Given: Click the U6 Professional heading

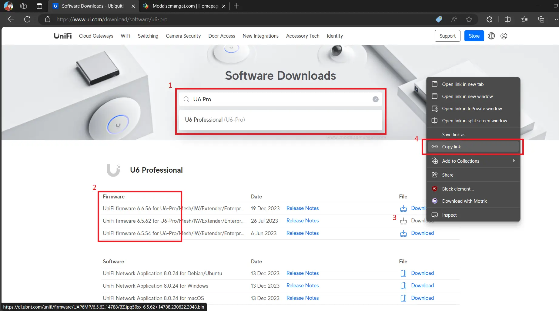Looking at the screenshot, I should [156, 170].
